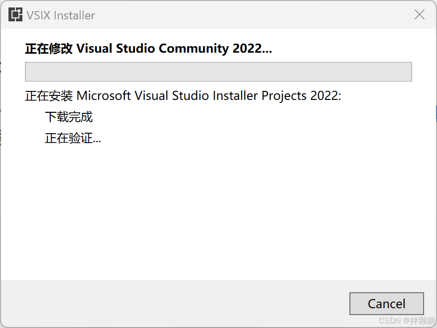Click the line 正在安装 Microsoft Visual Studio Installer Projects 2022
Viewport: 437px width, 328px height.
coord(183,95)
